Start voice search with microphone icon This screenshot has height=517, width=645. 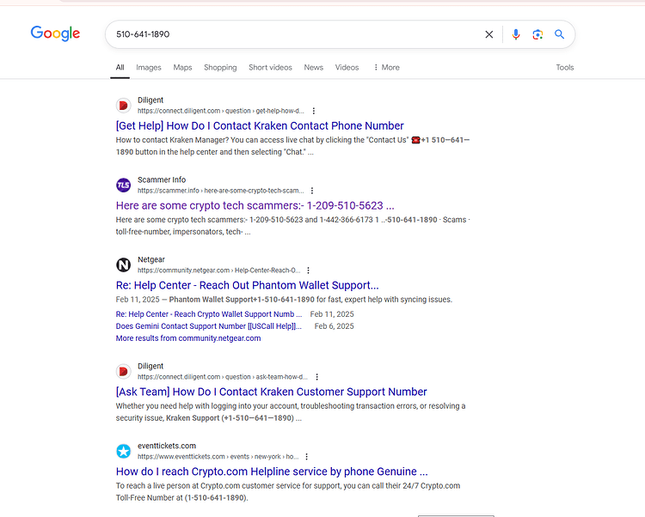point(516,34)
